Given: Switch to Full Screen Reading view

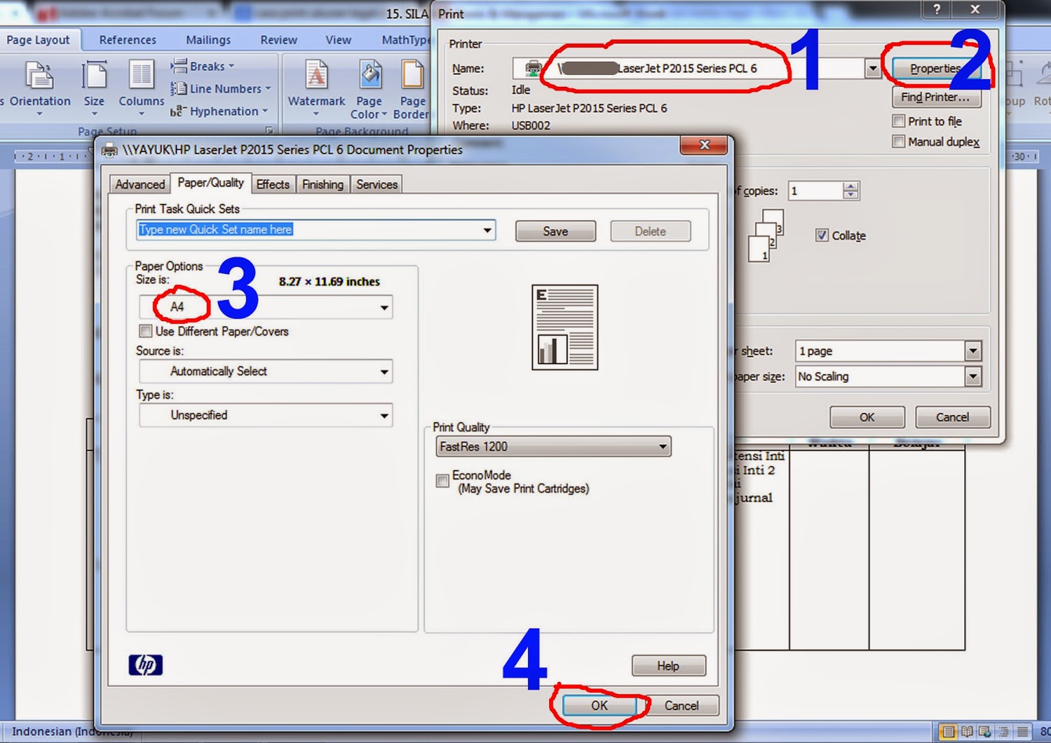Looking at the screenshot, I should tap(967, 731).
